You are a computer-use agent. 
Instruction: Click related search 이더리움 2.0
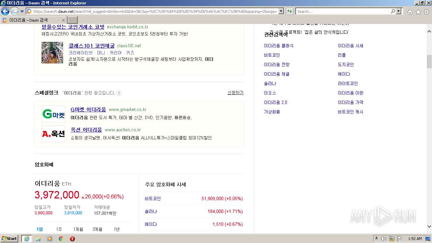point(276,102)
